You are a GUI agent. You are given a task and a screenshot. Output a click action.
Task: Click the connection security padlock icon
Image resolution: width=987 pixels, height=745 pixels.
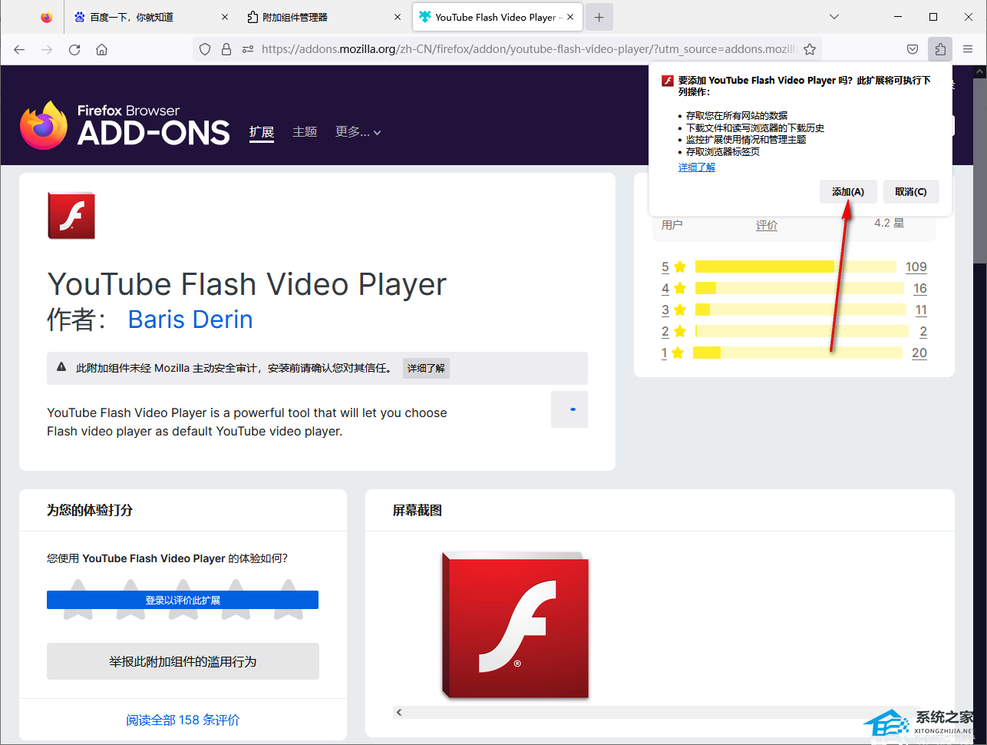[226, 48]
